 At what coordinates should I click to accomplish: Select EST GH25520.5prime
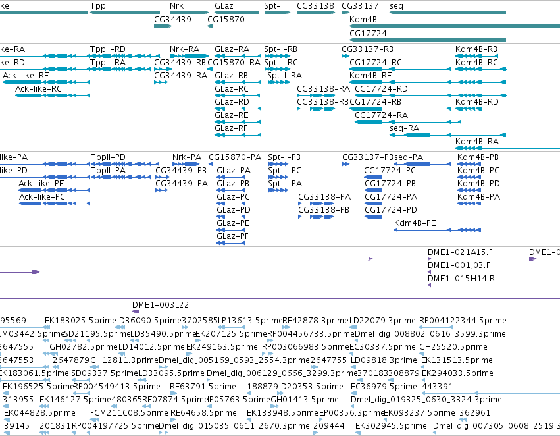(453, 346)
